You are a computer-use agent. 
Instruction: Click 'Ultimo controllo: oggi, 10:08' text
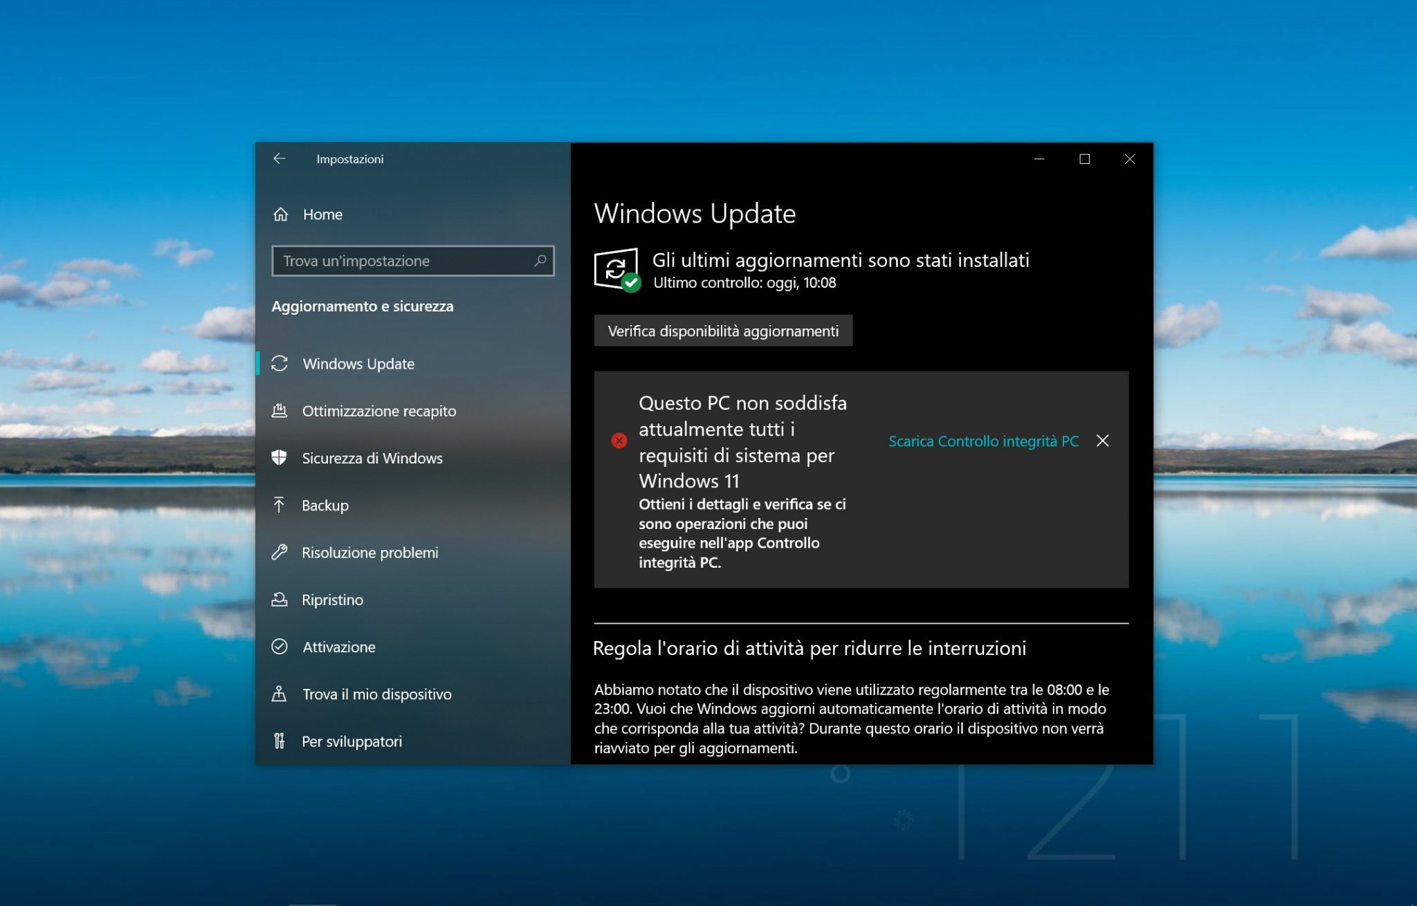[744, 283]
